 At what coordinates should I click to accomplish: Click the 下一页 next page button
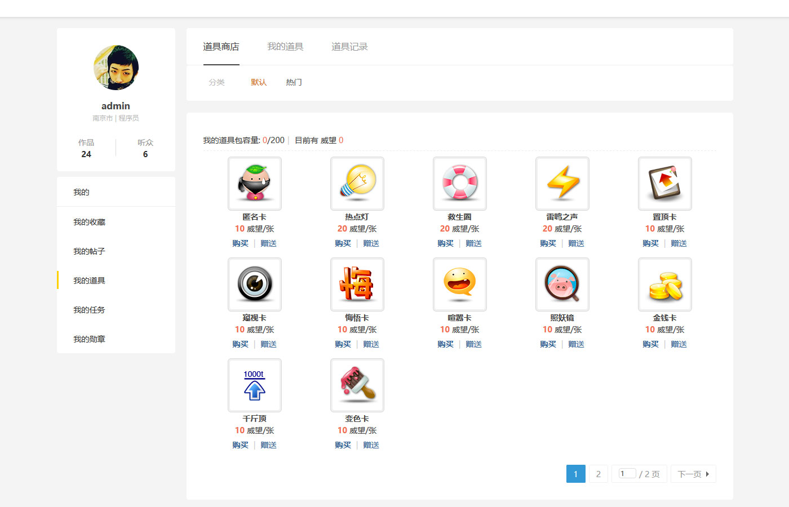[x=693, y=474]
